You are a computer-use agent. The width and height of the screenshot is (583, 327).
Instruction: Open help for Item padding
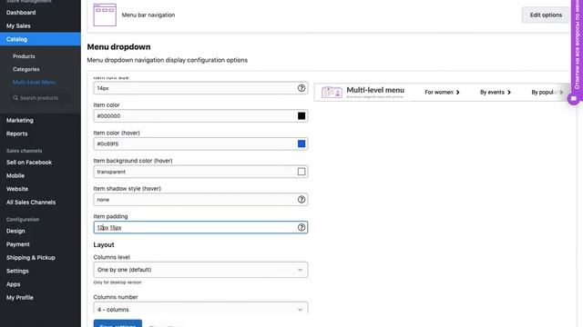302,227
